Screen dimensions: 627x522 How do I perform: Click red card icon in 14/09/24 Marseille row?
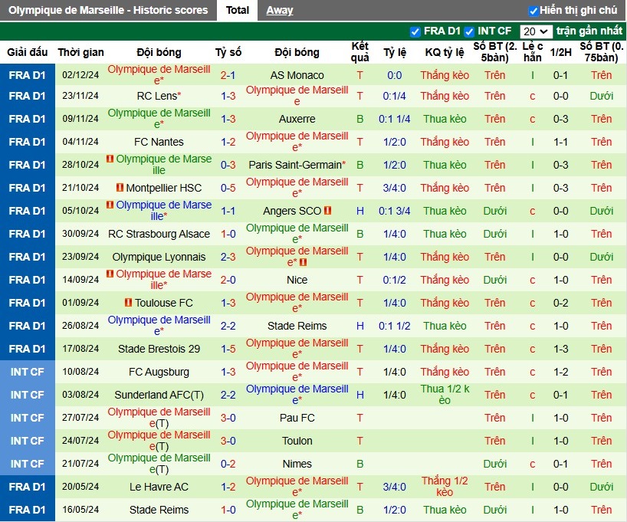110,274
